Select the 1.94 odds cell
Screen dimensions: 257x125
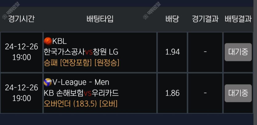click(x=172, y=52)
